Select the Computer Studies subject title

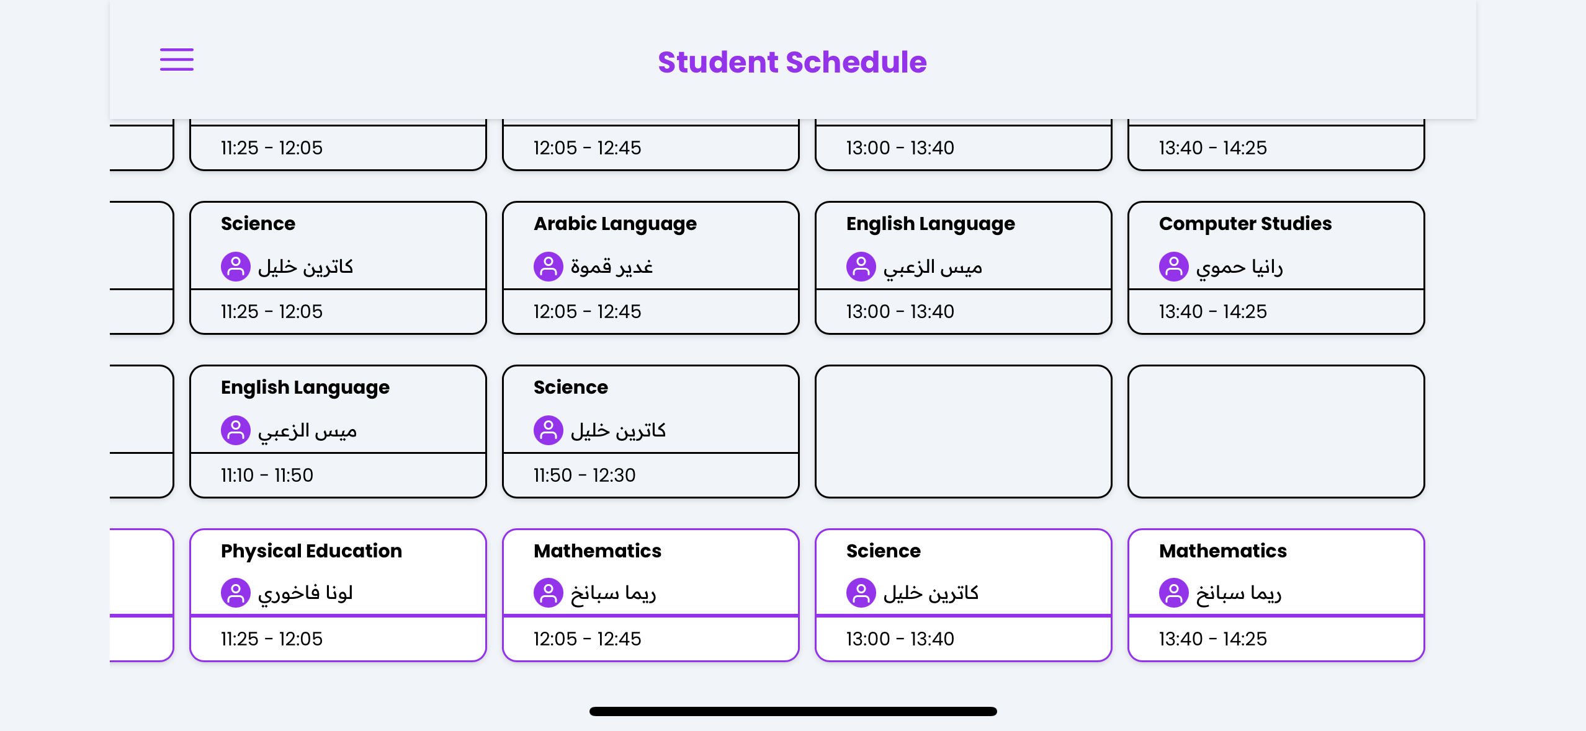pyautogui.click(x=1245, y=223)
